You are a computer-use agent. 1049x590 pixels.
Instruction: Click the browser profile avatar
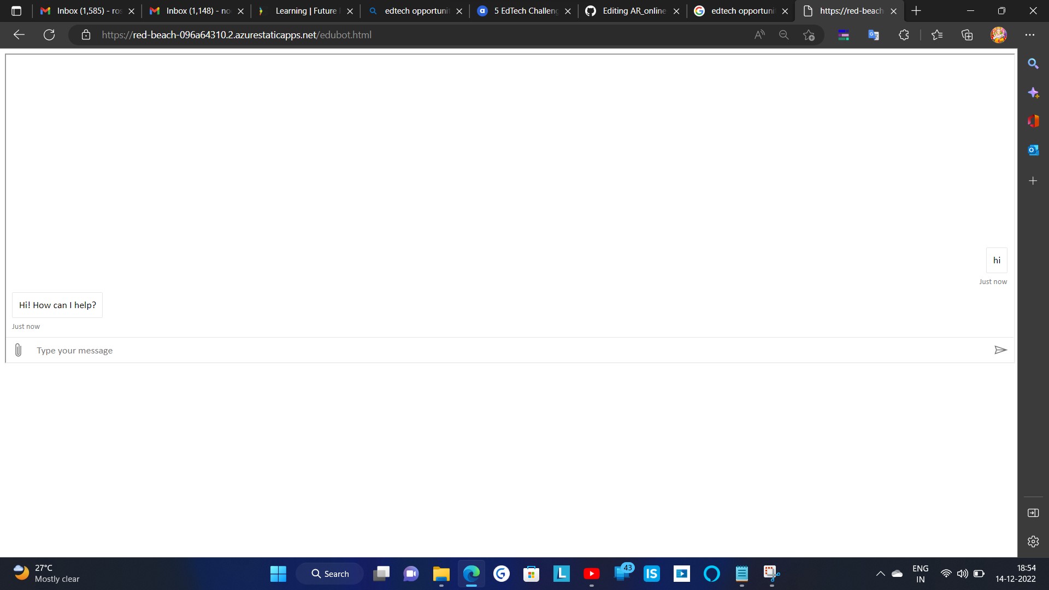pyautogui.click(x=998, y=34)
